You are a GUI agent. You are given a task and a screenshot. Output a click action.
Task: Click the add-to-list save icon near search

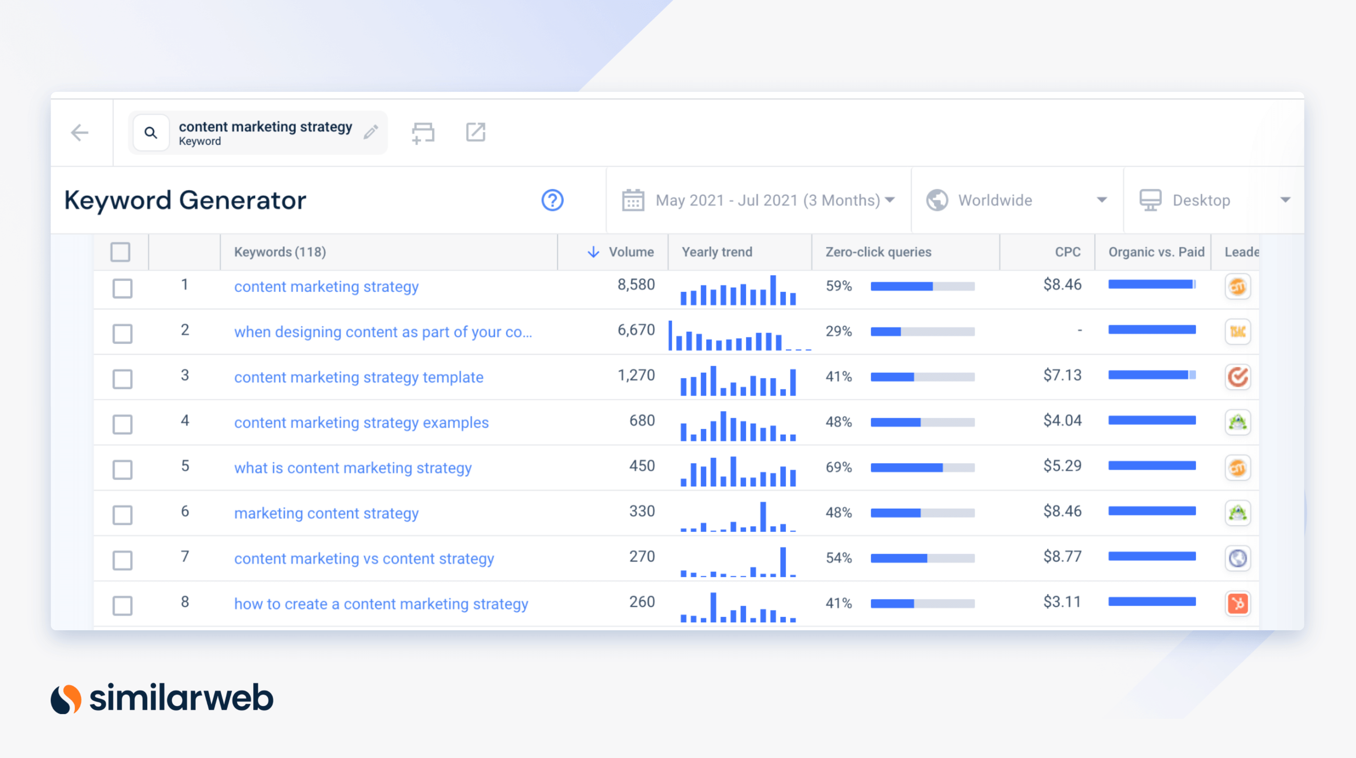coord(423,132)
